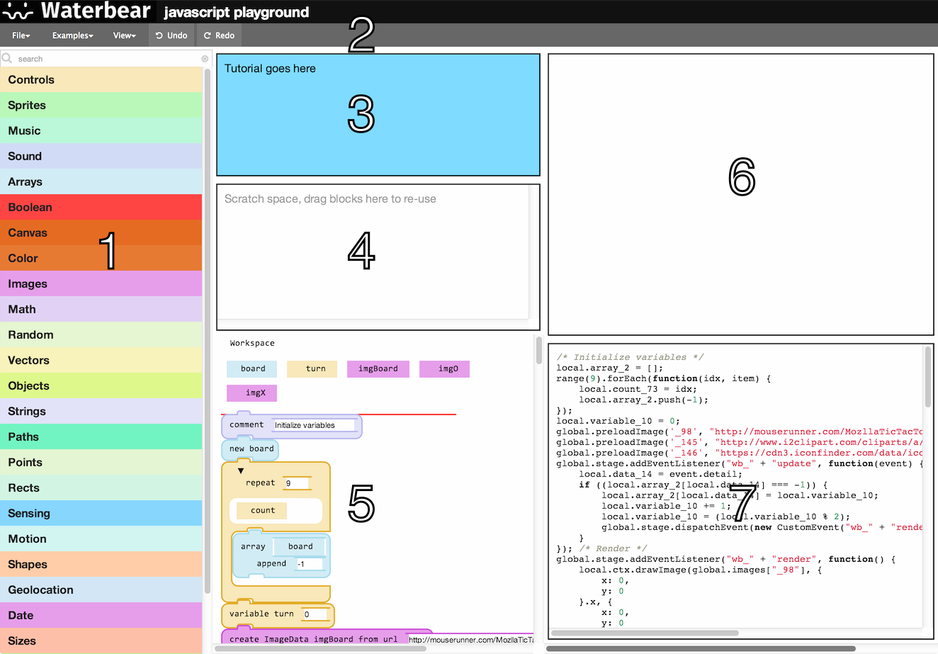
Task: Click the 'new board' block
Action: click(251, 449)
